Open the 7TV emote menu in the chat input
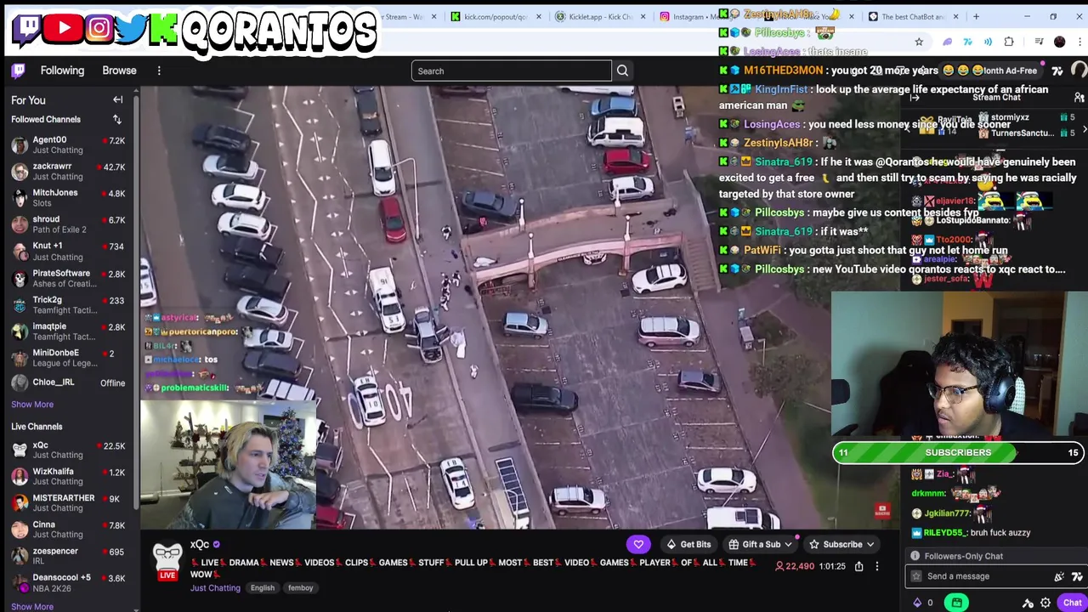Viewport: 1088px width, 612px height. (1077, 576)
